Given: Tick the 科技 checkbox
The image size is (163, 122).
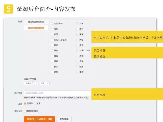Looking at the screenshot, I should (77, 24).
